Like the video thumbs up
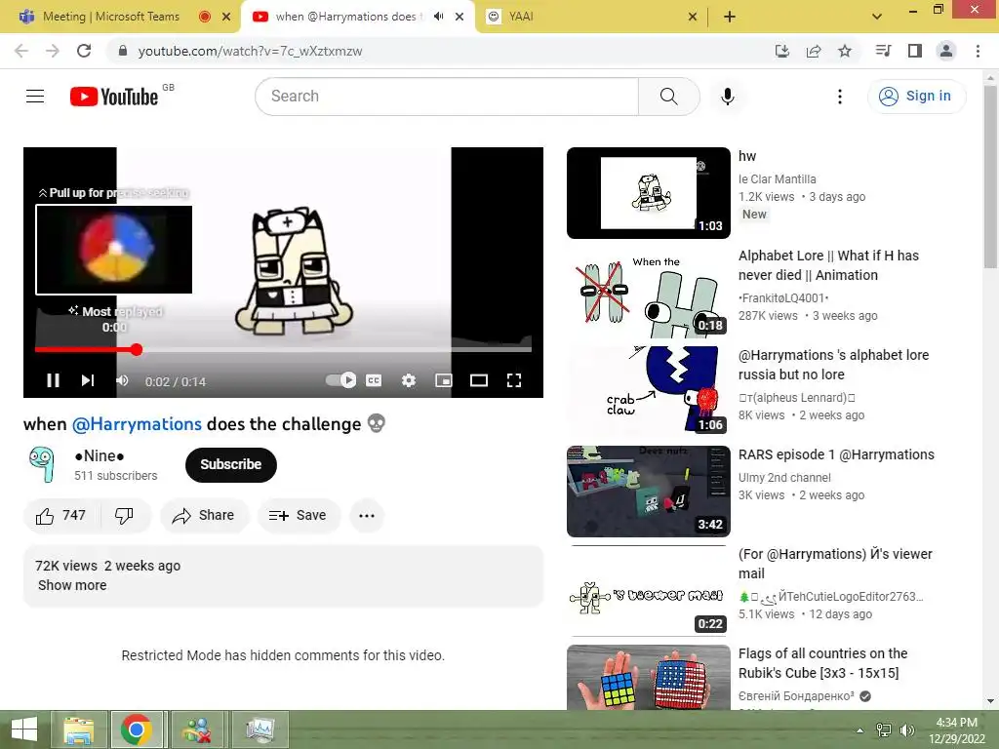 (x=61, y=515)
